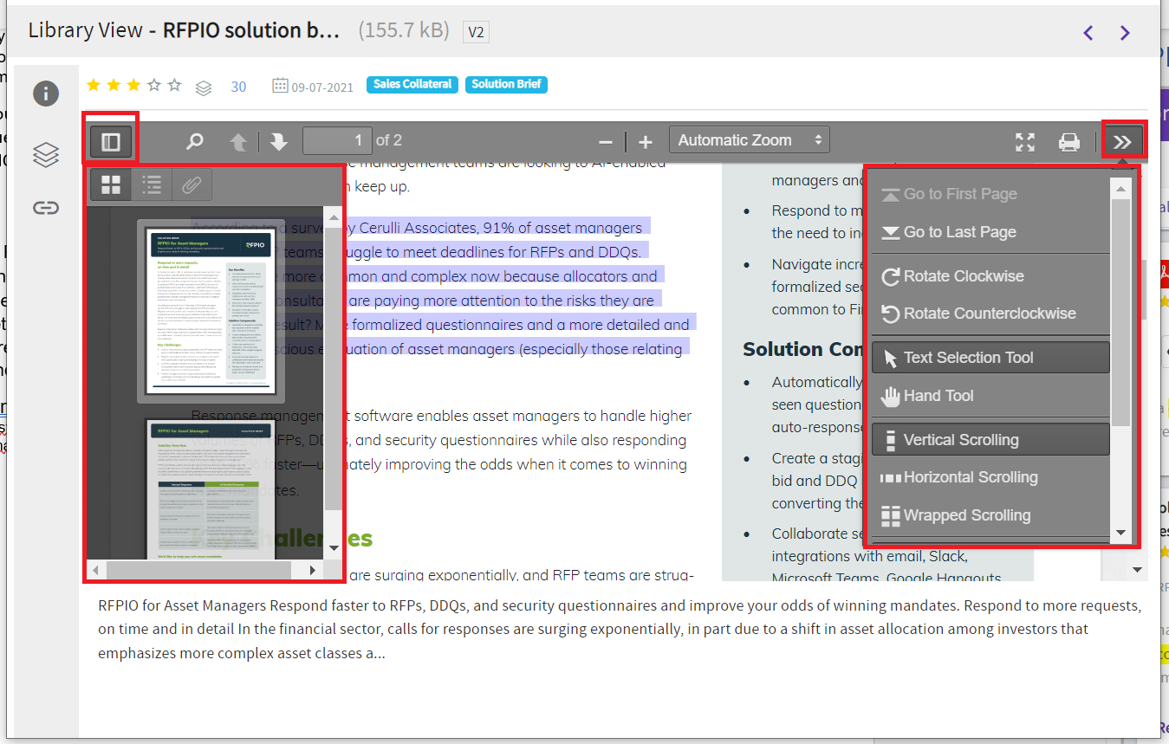Open the find-in-document magnifier tool

[195, 141]
